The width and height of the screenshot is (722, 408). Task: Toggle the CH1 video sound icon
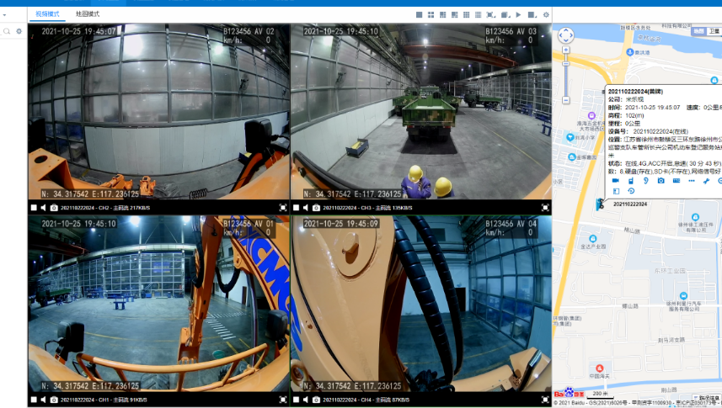pos(44,399)
